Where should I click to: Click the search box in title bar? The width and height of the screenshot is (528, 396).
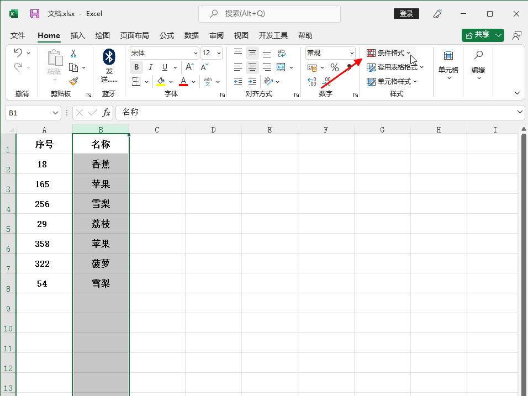click(270, 14)
